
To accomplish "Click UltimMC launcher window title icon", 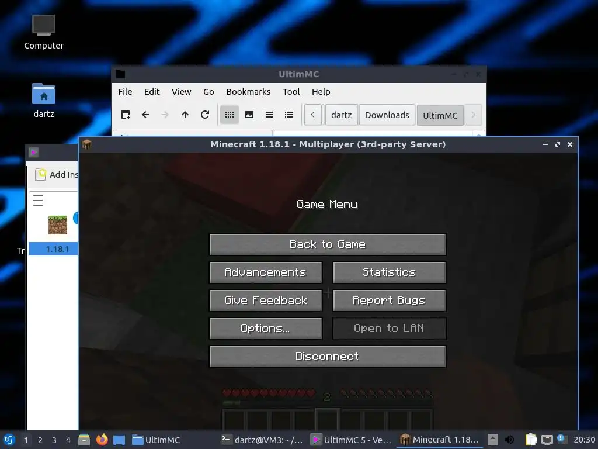I will (x=33, y=153).
